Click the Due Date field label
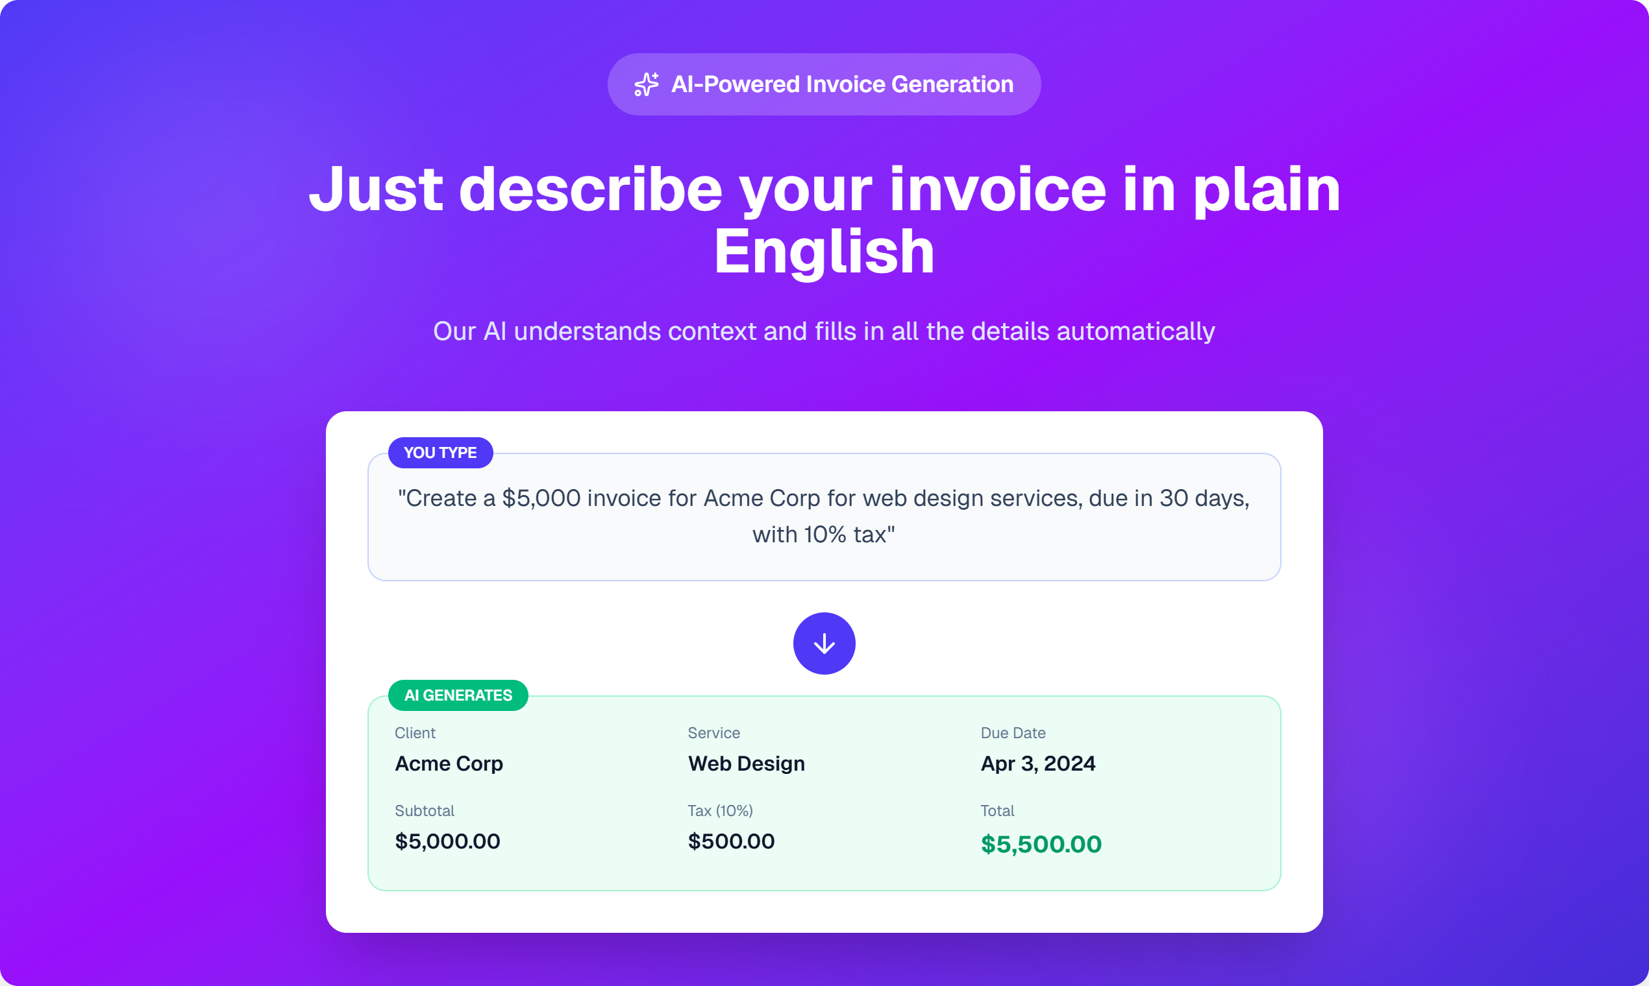Image resolution: width=1649 pixels, height=986 pixels. click(x=1013, y=733)
